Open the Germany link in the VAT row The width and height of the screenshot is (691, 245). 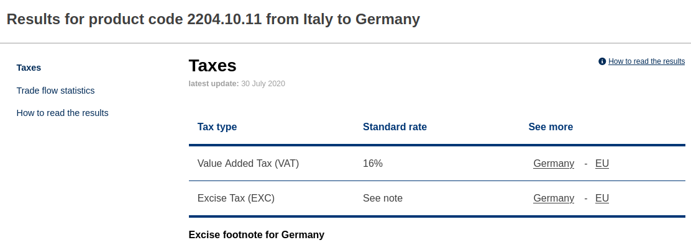554,164
